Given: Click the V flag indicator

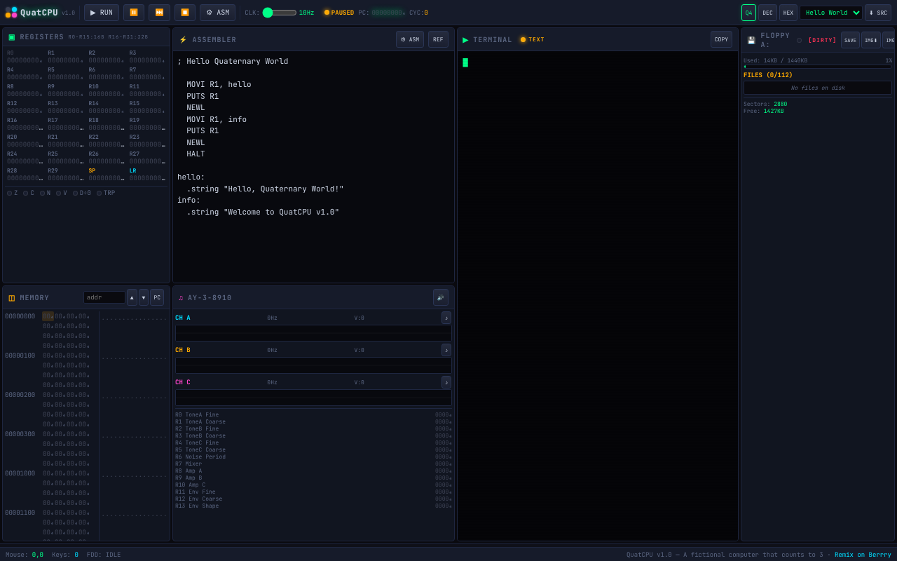Looking at the screenshot, I should 62,193.
